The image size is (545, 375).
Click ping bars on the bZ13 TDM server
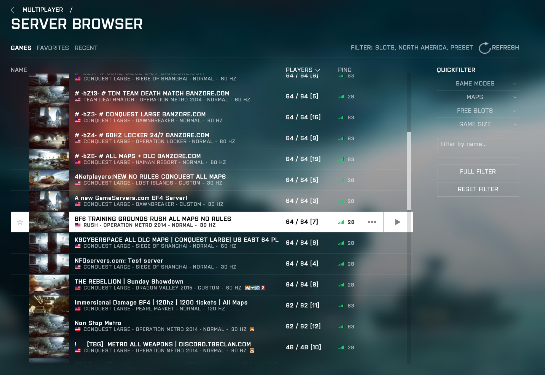point(341,97)
